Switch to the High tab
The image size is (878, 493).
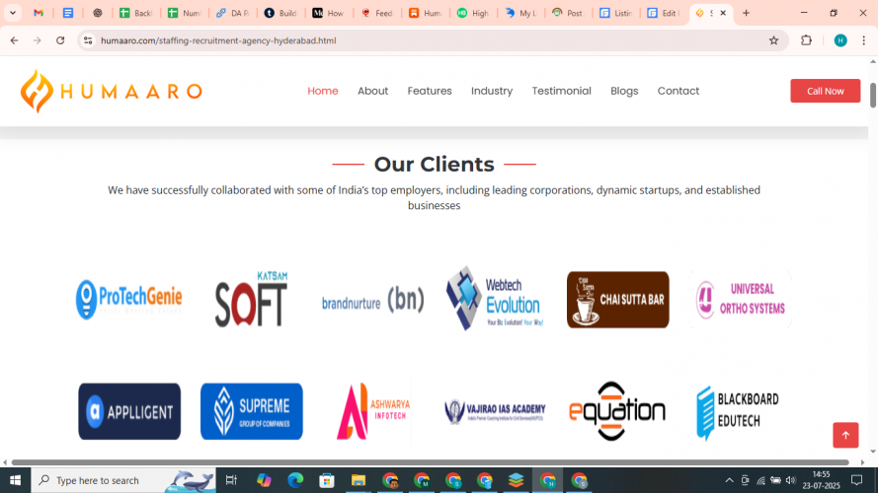click(x=473, y=12)
